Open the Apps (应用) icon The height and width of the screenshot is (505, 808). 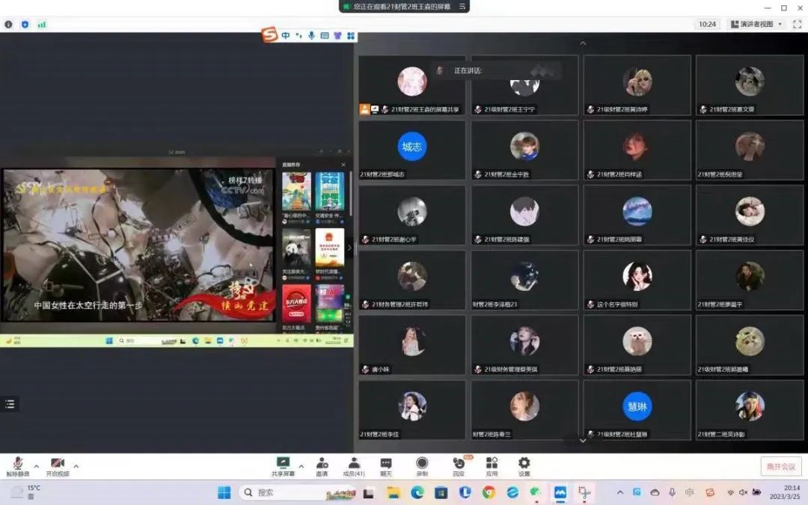(x=492, y=466)
